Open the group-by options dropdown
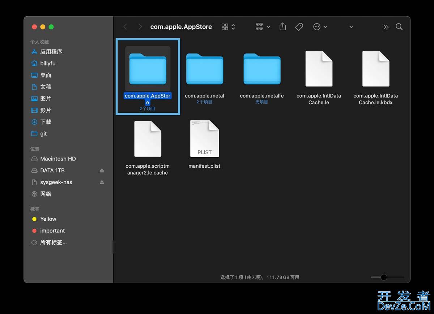The image size is (434, 314). click(x=263, y=27)
